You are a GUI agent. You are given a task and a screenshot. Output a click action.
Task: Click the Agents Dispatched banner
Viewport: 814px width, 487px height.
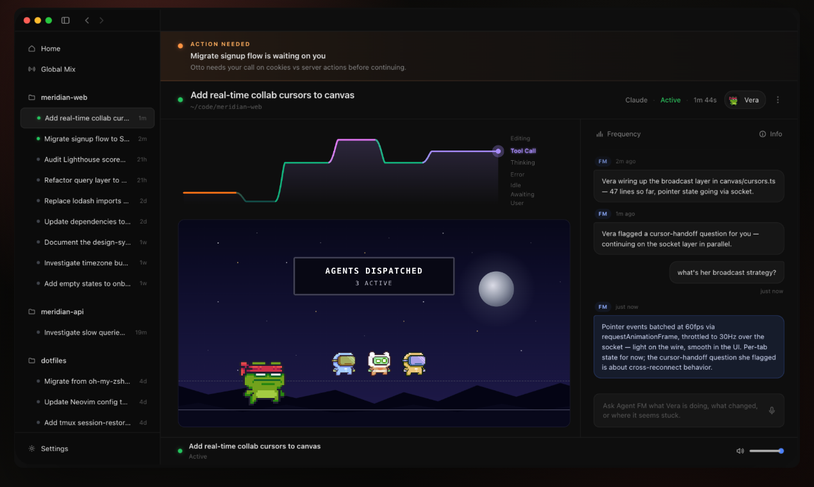(x=374, y=276)
